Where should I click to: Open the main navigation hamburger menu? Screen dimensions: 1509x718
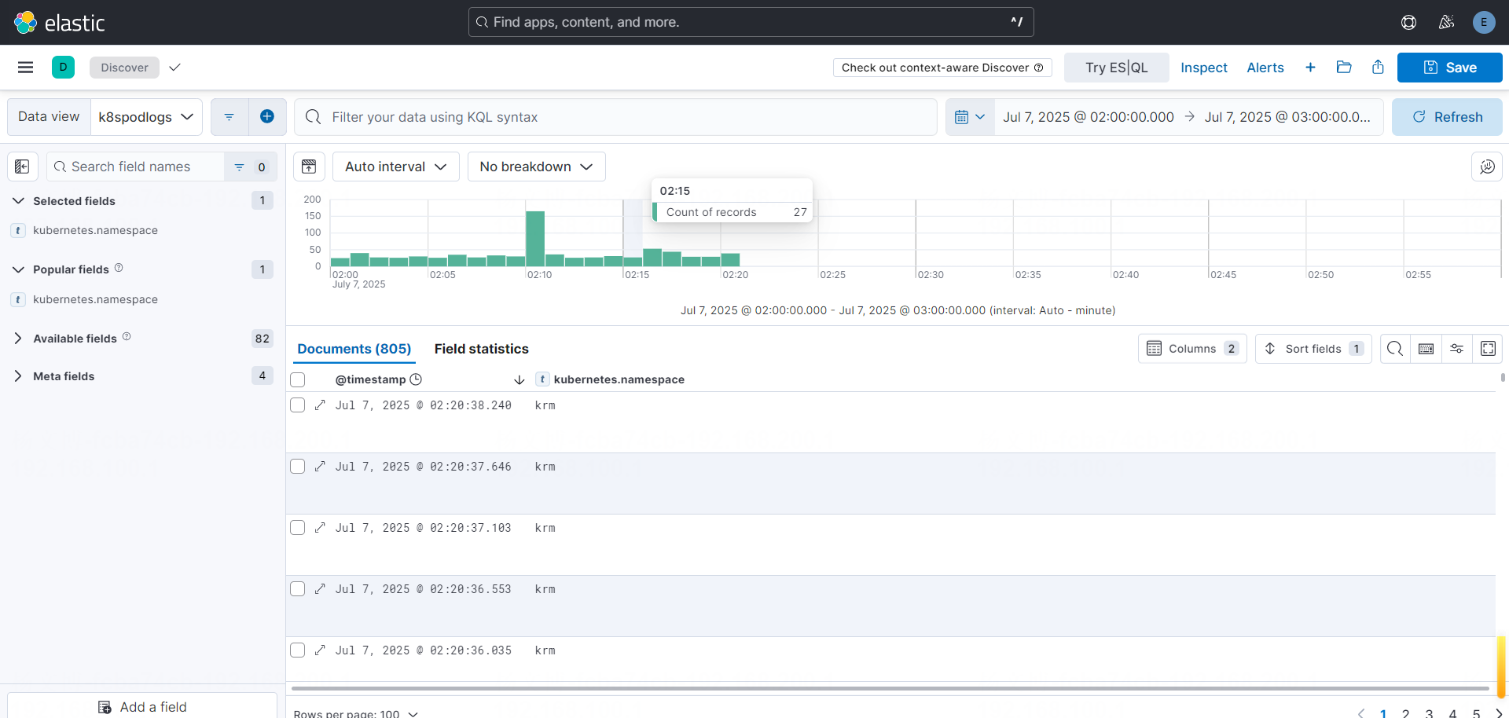25,68
